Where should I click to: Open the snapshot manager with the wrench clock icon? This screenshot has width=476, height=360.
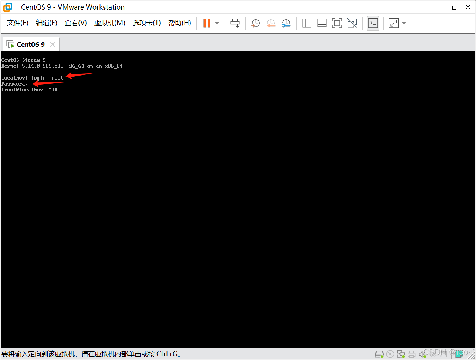pos(286,23)
